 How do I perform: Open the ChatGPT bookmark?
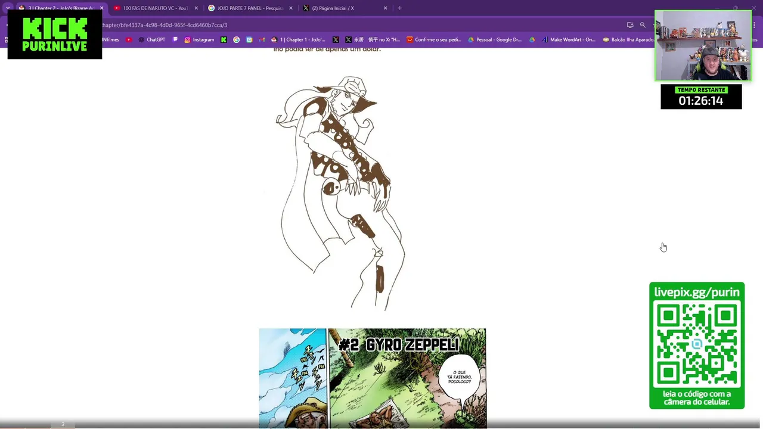(x=152, y=40)
